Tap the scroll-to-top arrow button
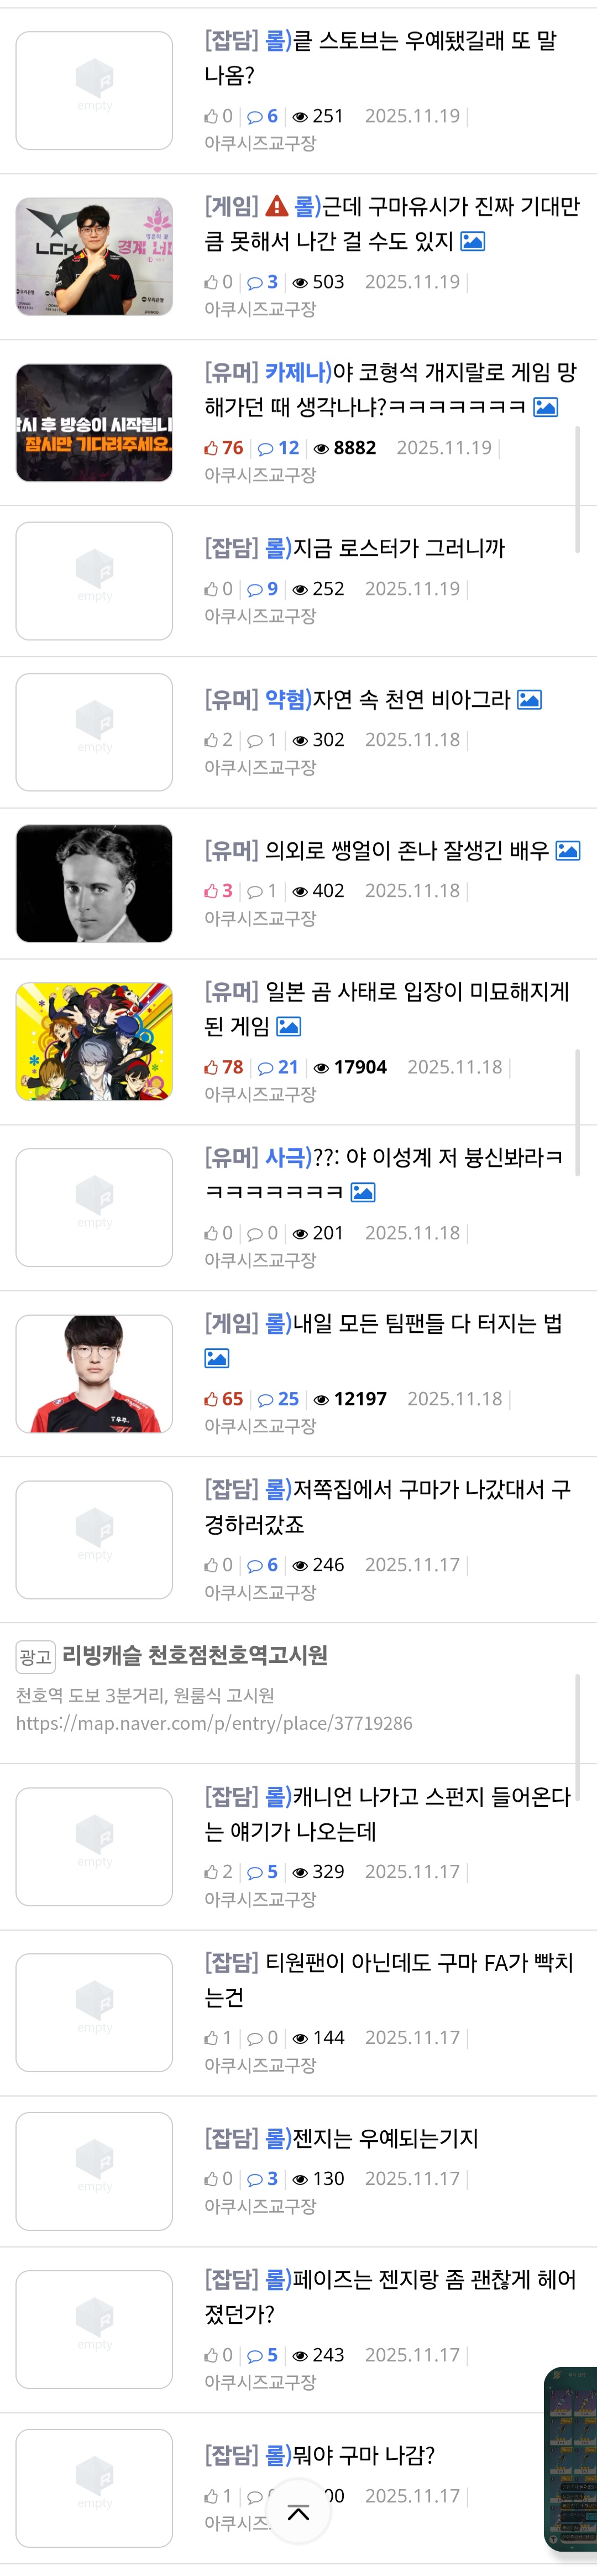The image size is (597, 2576). (298, 2512)
